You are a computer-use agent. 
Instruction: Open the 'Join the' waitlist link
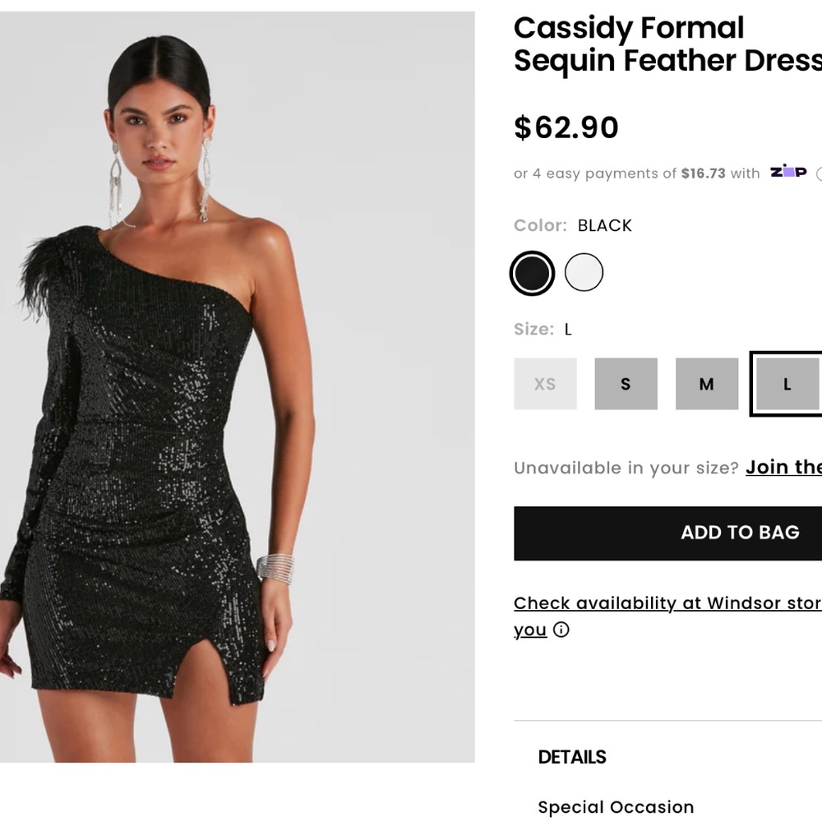point(783,467)
